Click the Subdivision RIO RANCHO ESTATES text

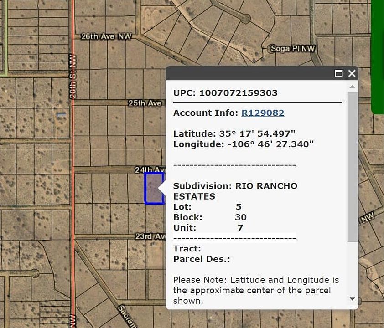[x=235, y=191]
